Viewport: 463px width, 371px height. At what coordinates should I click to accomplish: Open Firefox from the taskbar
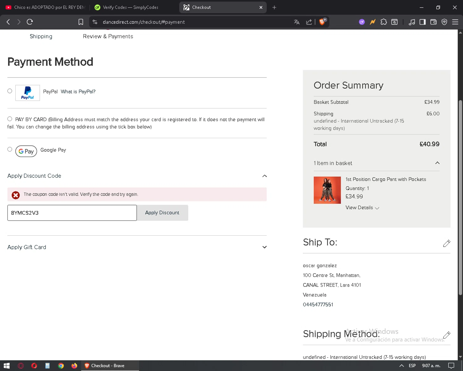click(74, 366)
